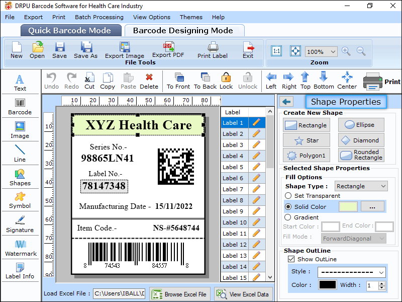Open the Shapes tool
Image resolution: width=402 pixels, height=302 pixels.
[x=20, y=178]
